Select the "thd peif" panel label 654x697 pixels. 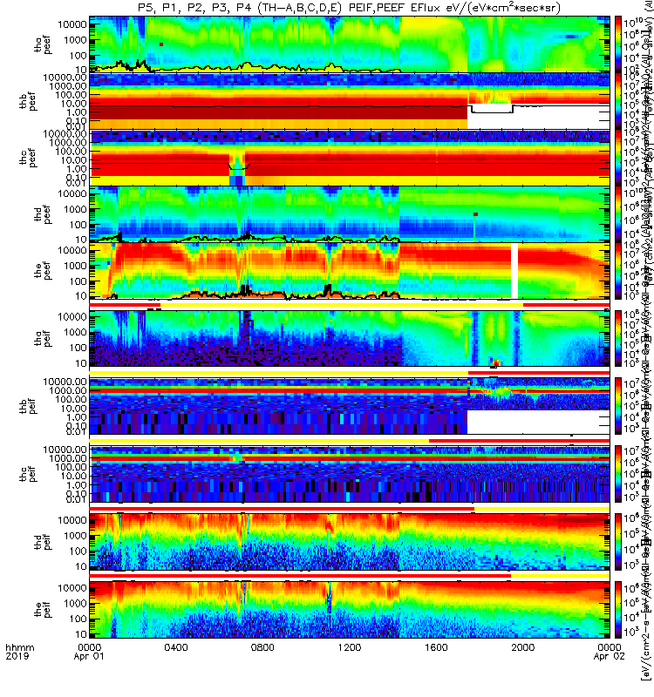[x=43, y=541]
